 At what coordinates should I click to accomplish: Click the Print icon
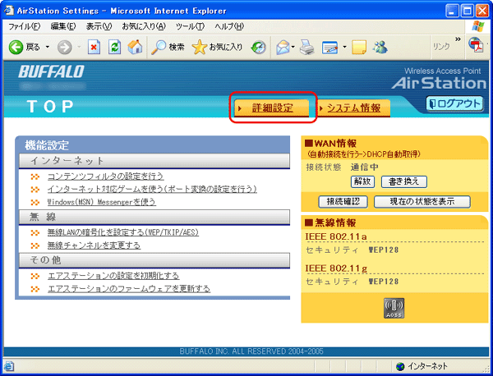click(x=306, y=48)
